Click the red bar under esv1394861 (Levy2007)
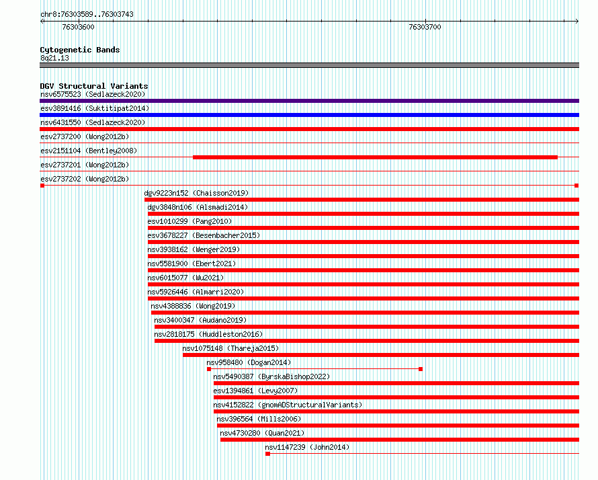The height and width of the screenshot is (480, 598). [x=396, y=397]
